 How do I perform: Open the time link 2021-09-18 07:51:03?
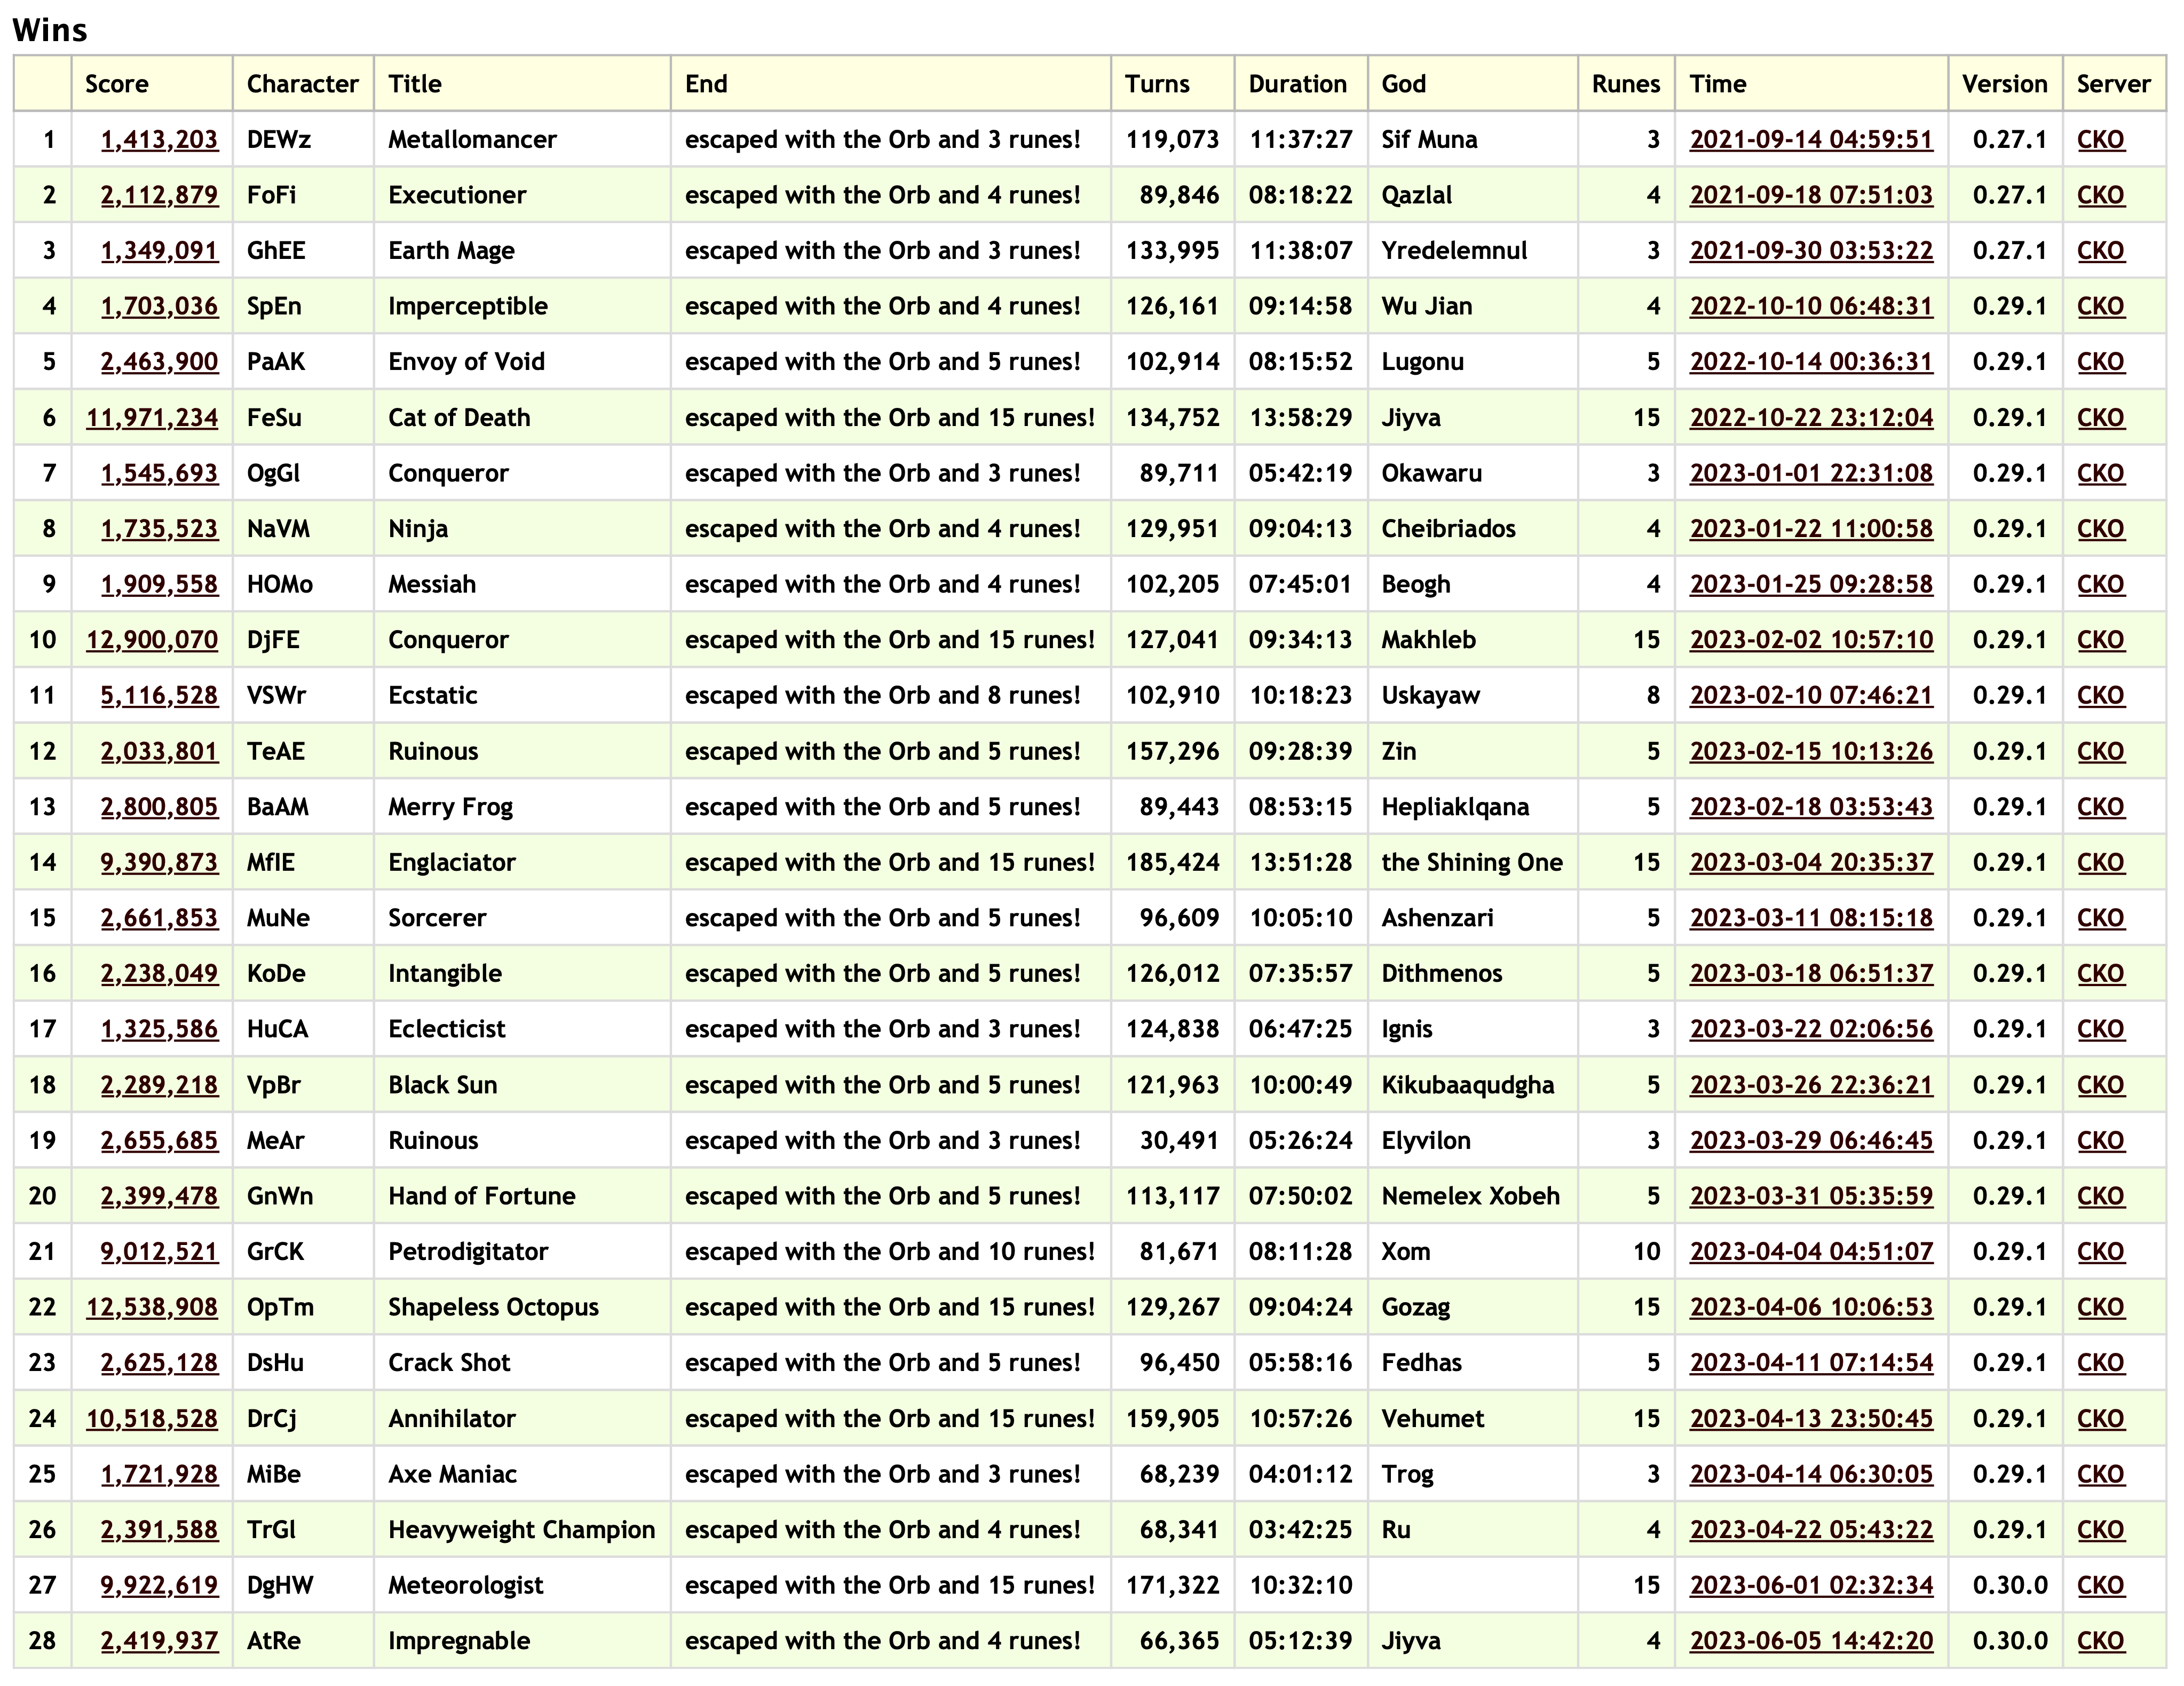click(x=1811, y=195)
